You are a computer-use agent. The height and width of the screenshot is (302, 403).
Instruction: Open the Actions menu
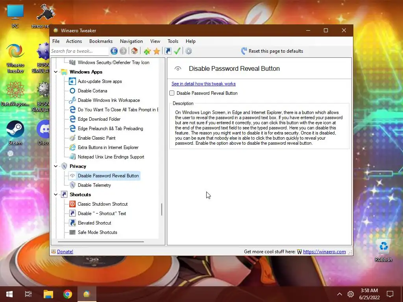[x=74, y=41]
